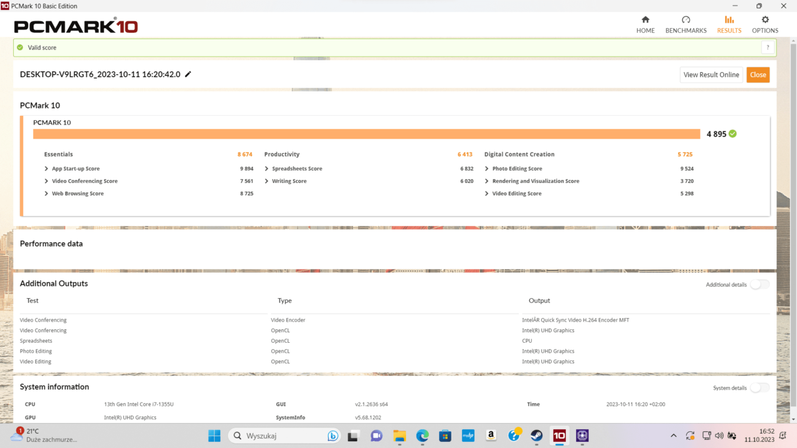The image size is (797, 448).
Task: Open Task View on taskbar
Action: point(353,436)
